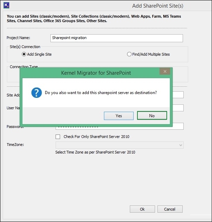The width and height of the screenshot is (212, 222).
Task: Click the blue question mark icon
Action: [x=36, y=93]
